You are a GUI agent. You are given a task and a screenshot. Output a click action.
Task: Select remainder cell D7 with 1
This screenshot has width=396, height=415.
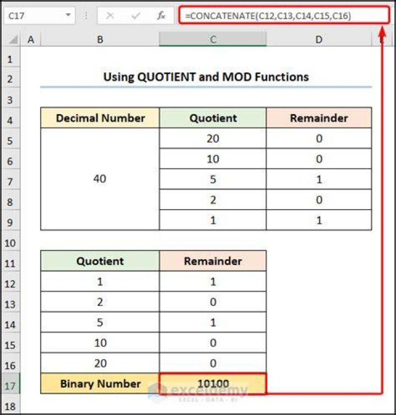click(x=319, y=179)
